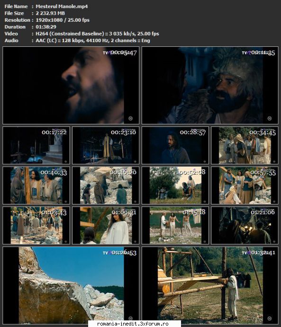This screenshot has height=327, width=281.
Task: Select the 00:40:33 frame thumbnail
Action: 36,185
